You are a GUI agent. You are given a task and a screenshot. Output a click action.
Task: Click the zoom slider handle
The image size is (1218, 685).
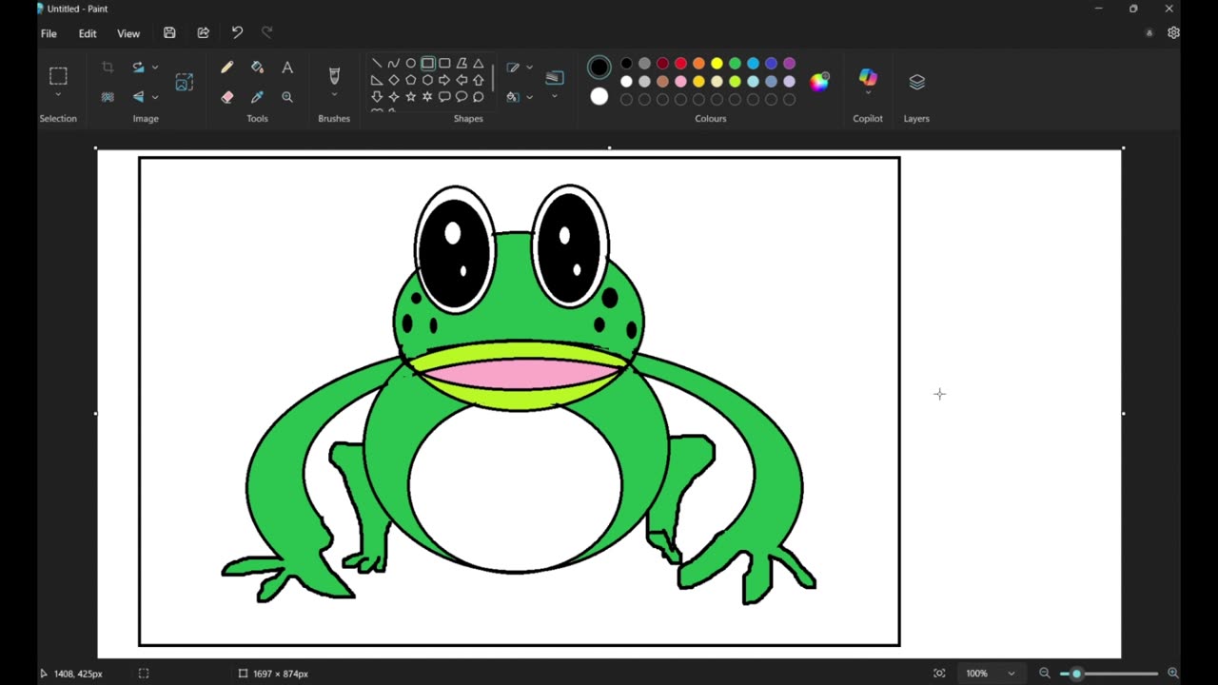pos(1076,674)
